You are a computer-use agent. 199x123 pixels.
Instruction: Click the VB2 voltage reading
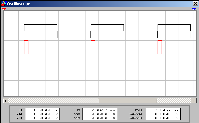tap(103, 118)
